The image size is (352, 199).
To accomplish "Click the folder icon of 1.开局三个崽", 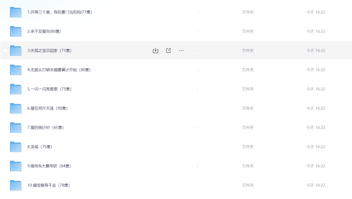I will pos(16,12).
